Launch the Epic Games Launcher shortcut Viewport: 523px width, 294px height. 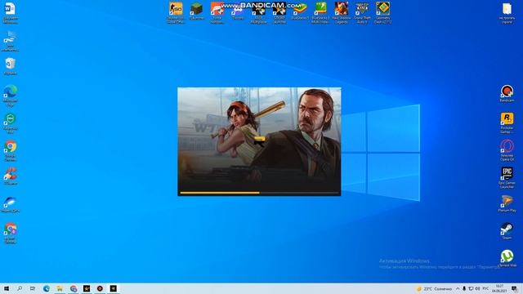click(x=507, y=178)
